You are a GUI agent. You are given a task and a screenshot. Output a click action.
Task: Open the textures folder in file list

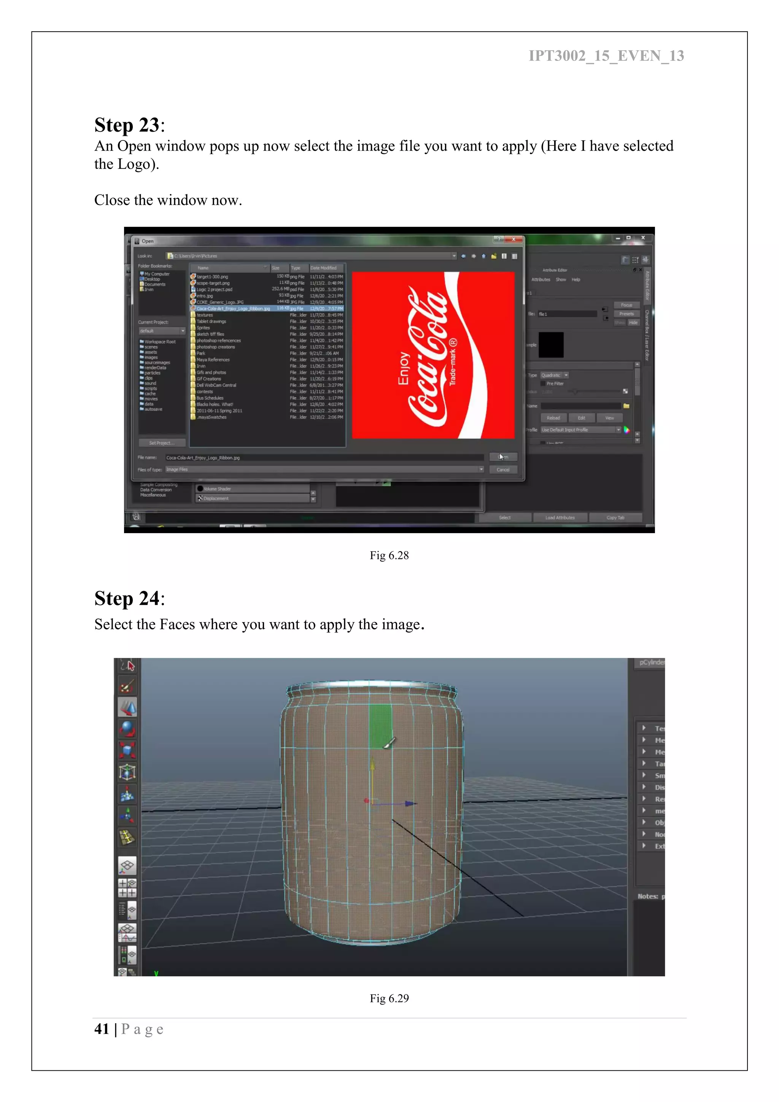205,315
